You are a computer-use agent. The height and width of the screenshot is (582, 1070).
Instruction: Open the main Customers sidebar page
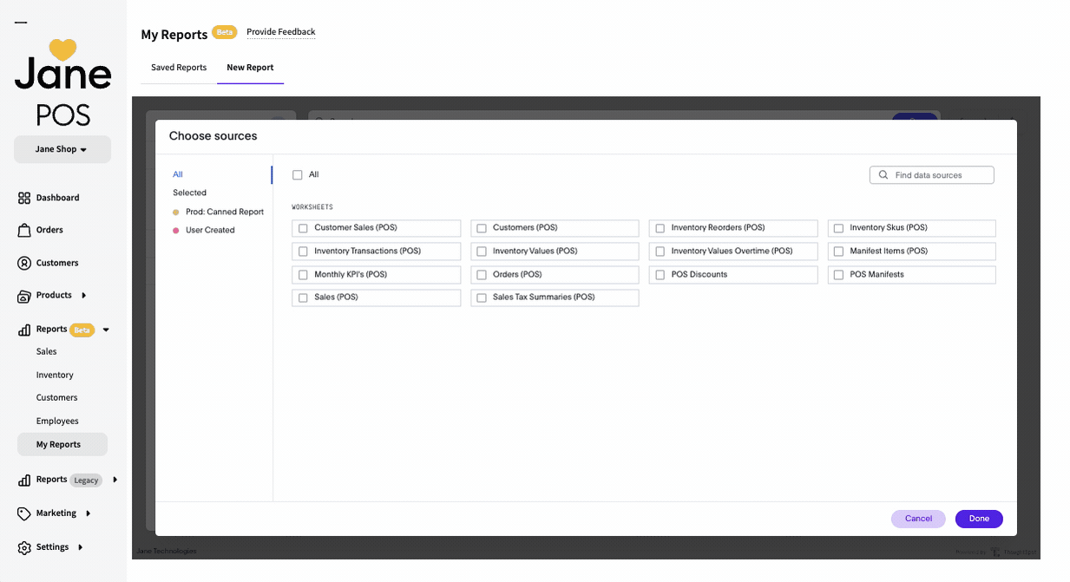57,263
